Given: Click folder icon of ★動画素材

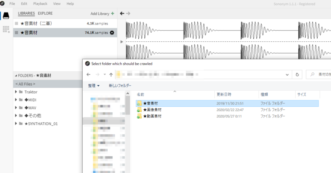Looking at the screenshot, I should pos(139,116).
